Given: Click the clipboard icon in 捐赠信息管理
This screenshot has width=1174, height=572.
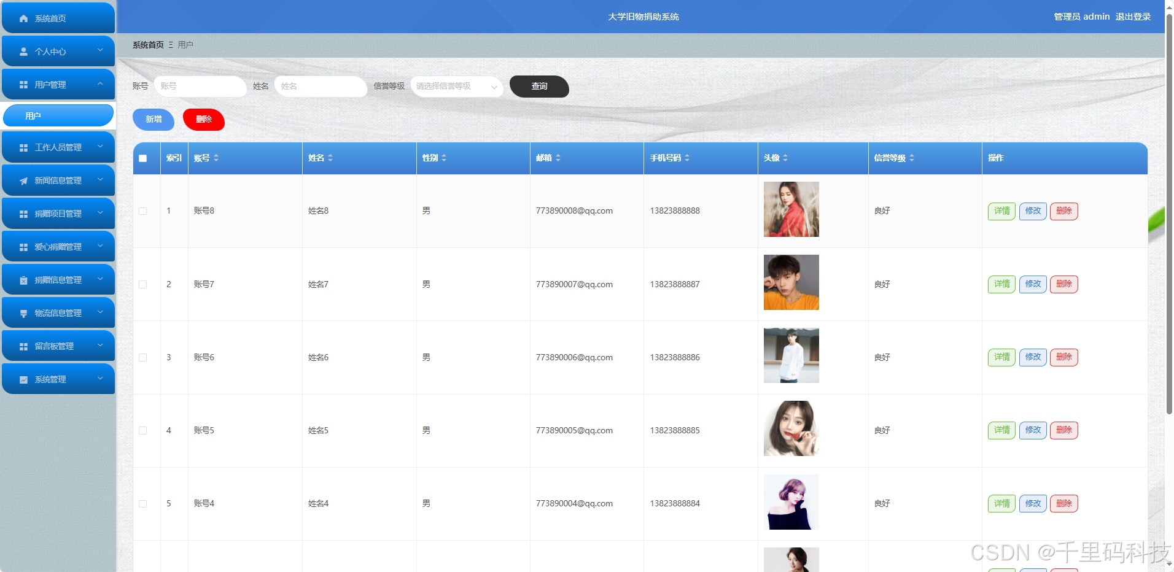Looking at the screenshot, I should 23,280.
